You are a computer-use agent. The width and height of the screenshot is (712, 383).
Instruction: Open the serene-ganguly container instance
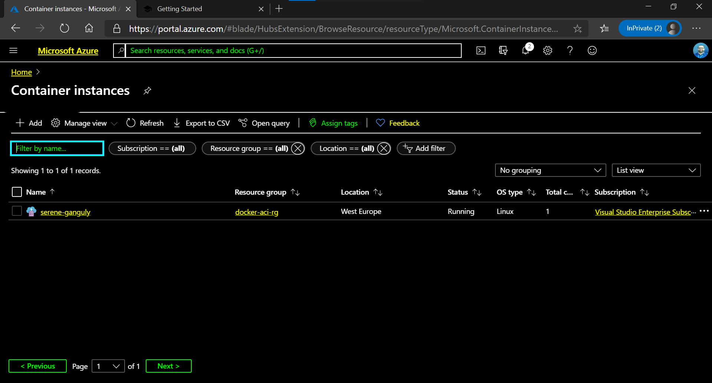(x=65, y=212)
